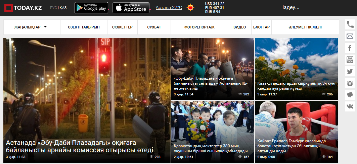Open the Twitter icon in sidebar
The image size is (357, 164).
click(x=350, y=71)
